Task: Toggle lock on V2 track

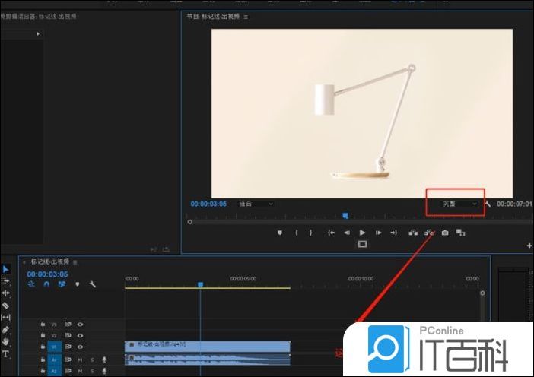Action: tap(43, 335)
